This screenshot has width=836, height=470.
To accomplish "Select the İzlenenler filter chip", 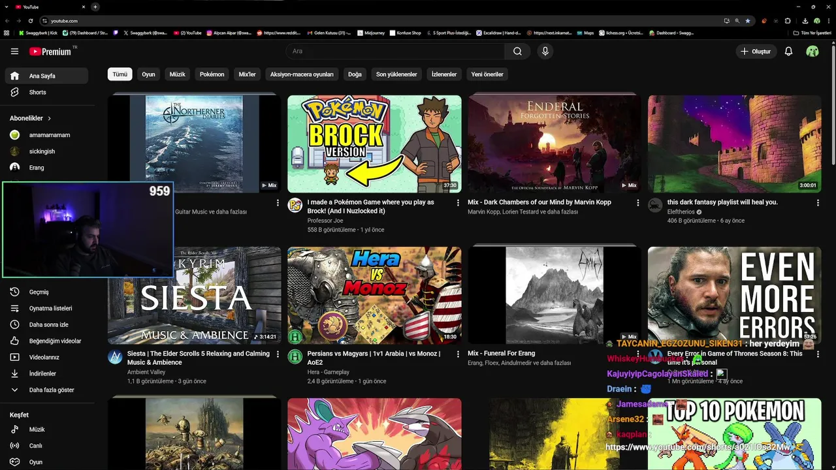I will 444,74.
